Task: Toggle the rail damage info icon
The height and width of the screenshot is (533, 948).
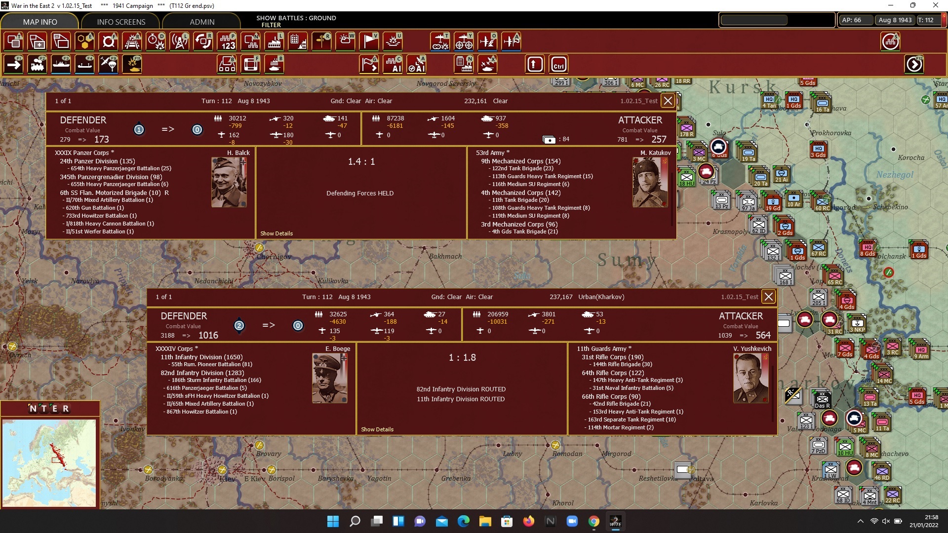Action: (132, 41)
